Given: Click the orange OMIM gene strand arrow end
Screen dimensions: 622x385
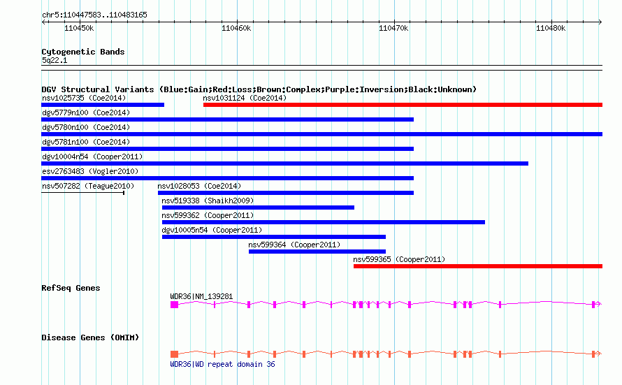Looking at the screenshot, I should (x=600, y=354).
